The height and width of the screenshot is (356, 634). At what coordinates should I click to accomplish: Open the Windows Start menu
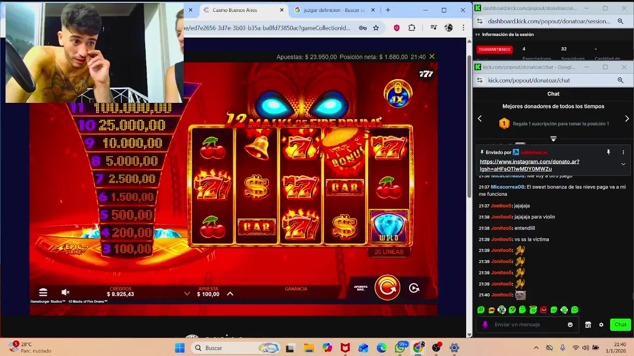point(179,348)
